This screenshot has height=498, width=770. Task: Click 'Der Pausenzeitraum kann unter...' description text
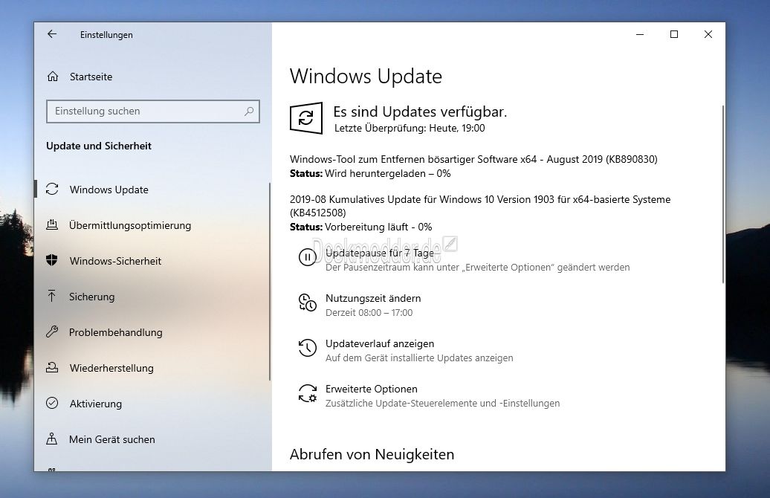pyautogui.click(x=477, y=267)
